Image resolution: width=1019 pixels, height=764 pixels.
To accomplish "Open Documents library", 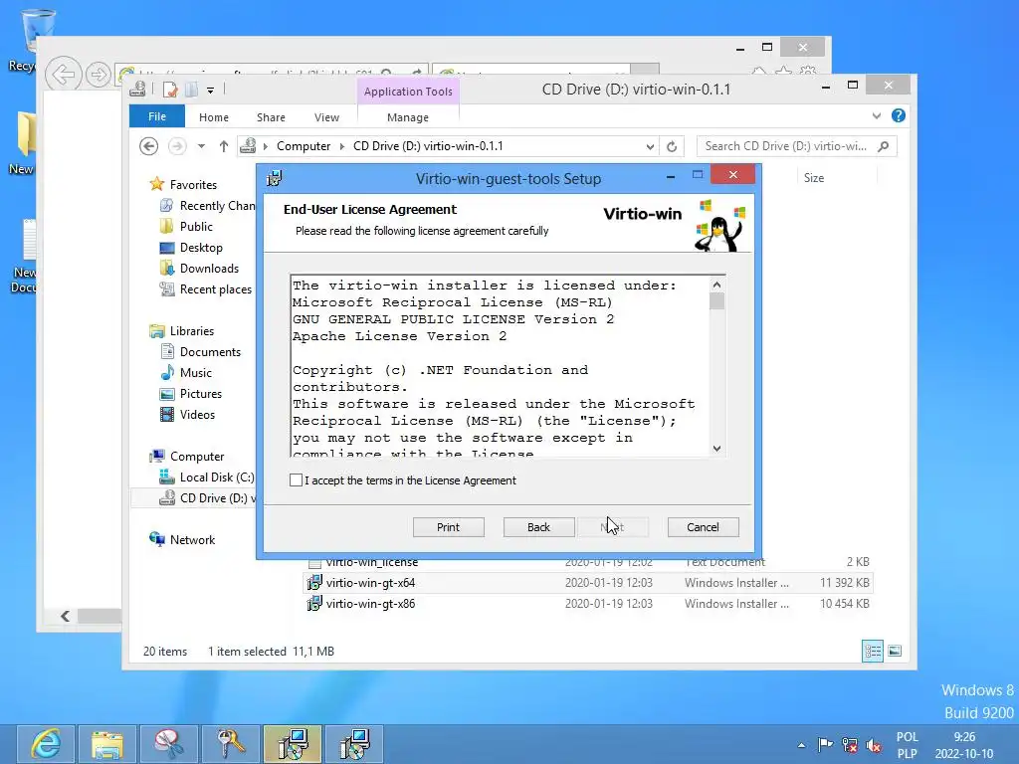I will coord(210,351).
